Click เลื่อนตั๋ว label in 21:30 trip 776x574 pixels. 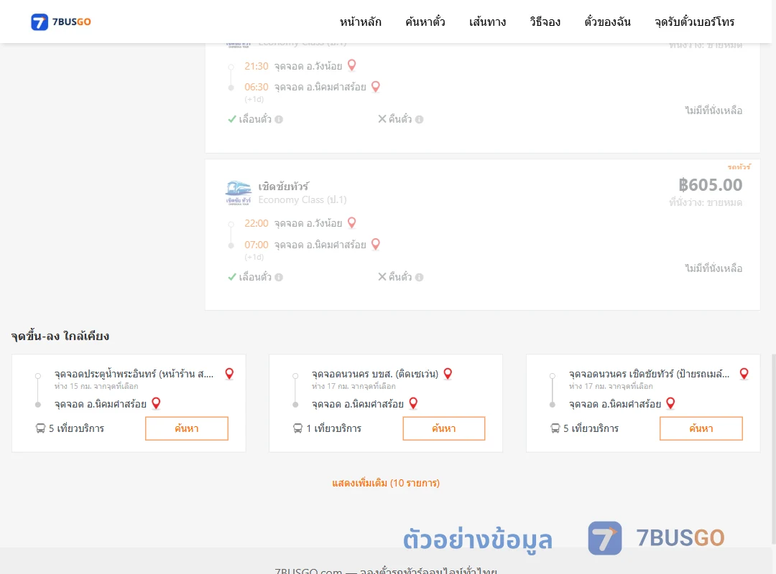pyautogui.click(x=255, y=119)
